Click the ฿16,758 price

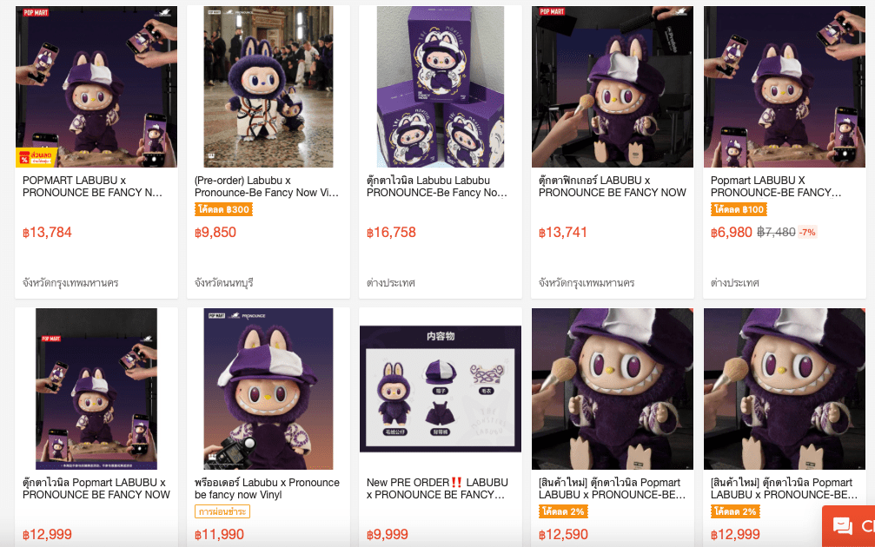(x=391, y=233)
